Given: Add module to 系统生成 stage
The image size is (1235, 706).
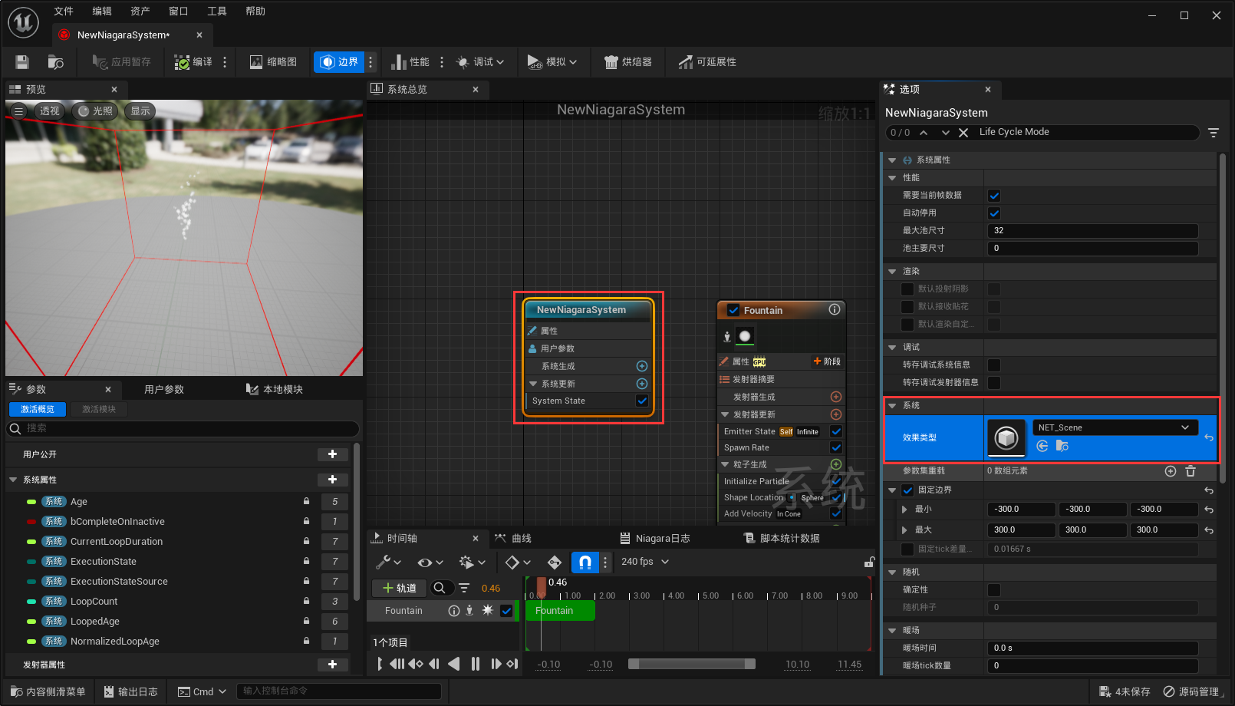Looking at the screenshot, I should coord(642,366).
